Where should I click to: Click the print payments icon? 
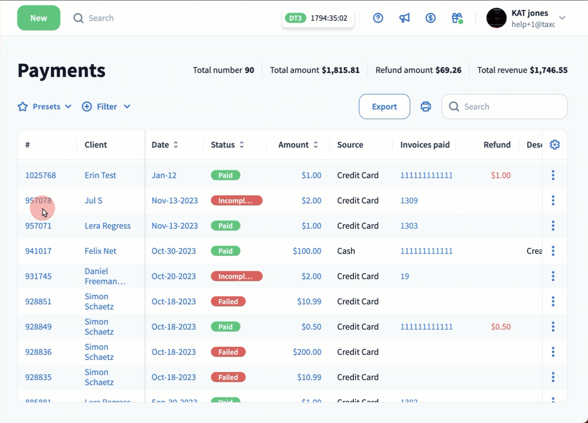click(426, 107)
